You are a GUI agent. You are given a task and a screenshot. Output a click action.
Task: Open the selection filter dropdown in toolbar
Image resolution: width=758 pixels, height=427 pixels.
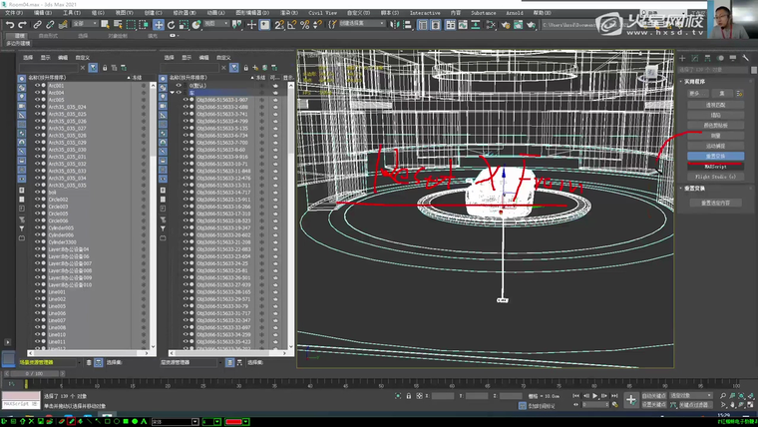pos(85,23)
